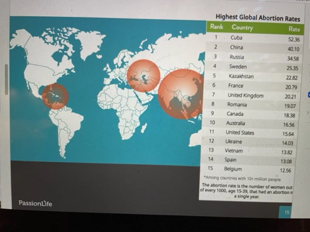Click the Highest Global Abortion Rates title

click(257, 18)
